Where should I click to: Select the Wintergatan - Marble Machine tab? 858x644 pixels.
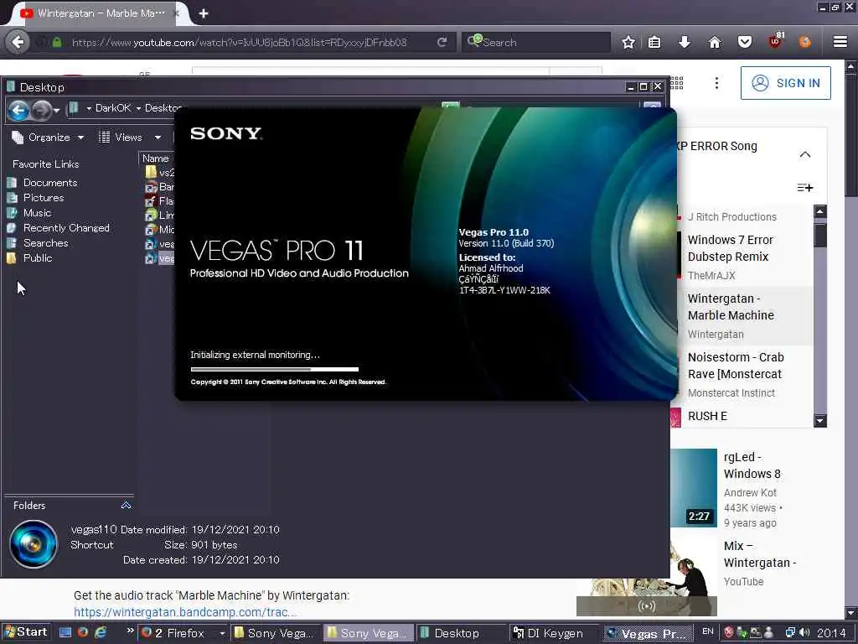(99, 13)
